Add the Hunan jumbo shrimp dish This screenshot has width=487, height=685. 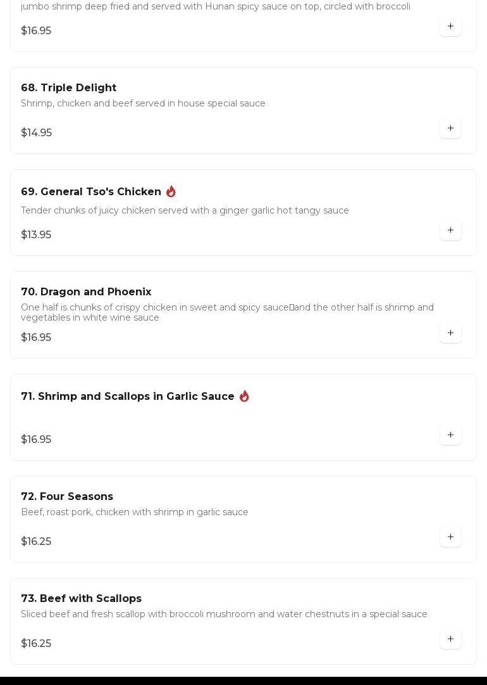(450, 26)
